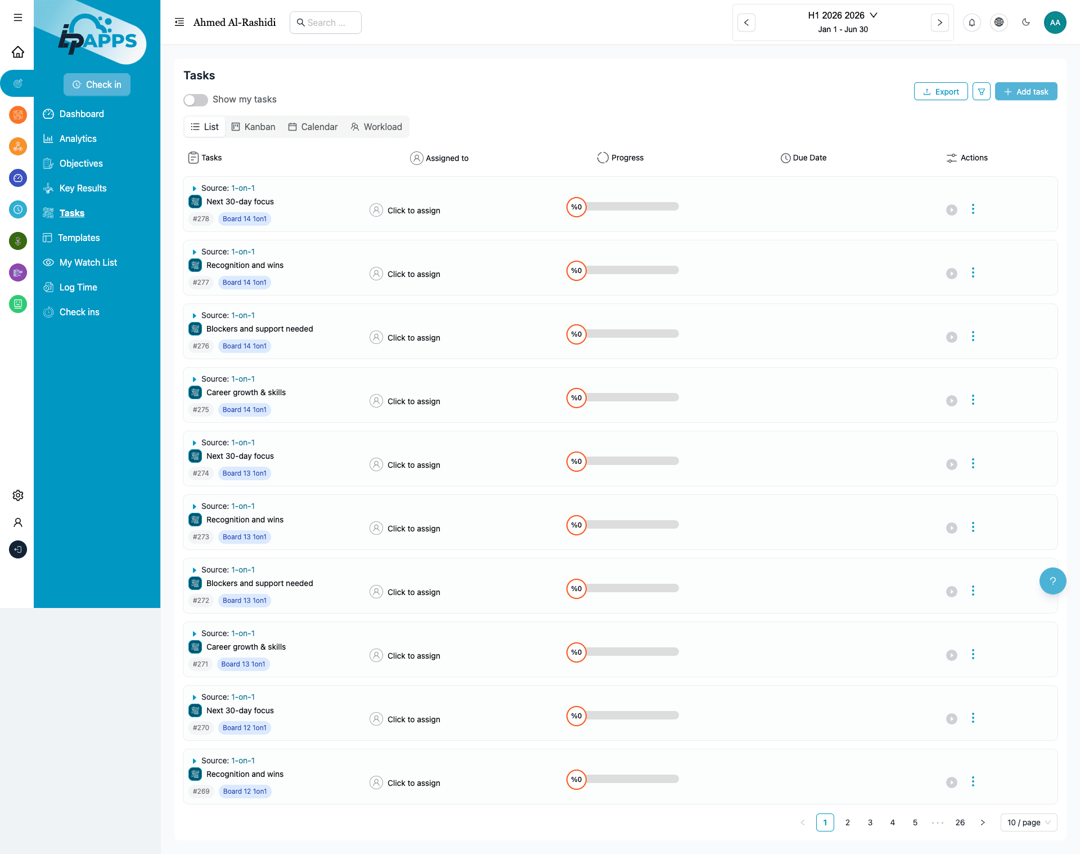This screenshot has width=1080, height=854.
Task: Click the Export button
Action: (940, 91)
